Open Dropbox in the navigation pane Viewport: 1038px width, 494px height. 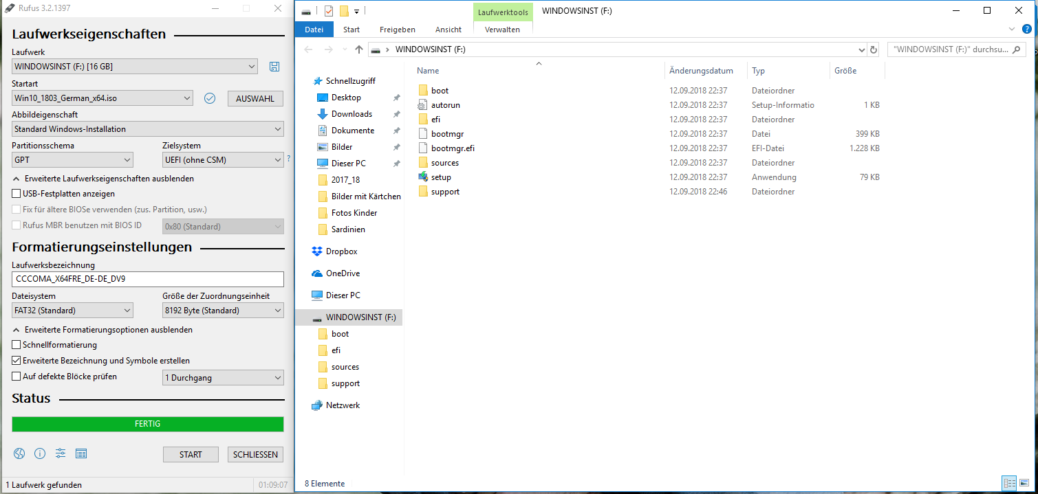pos(341,251)
